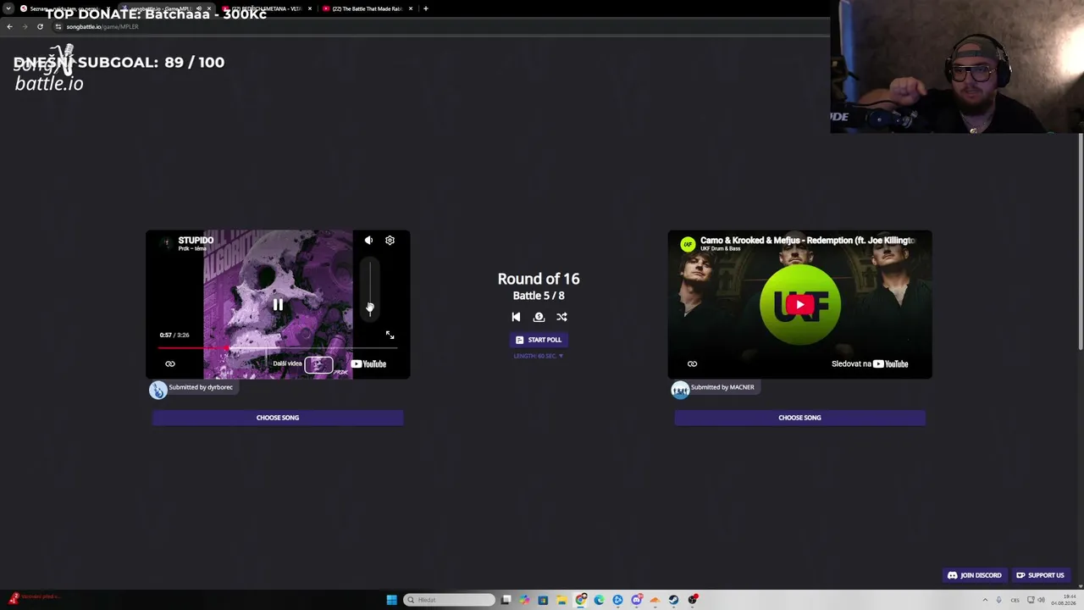Viewport: 1084px width, 610px height.
Task: Seek in the STUPIDO video progress bar
Action: (278, 348)
